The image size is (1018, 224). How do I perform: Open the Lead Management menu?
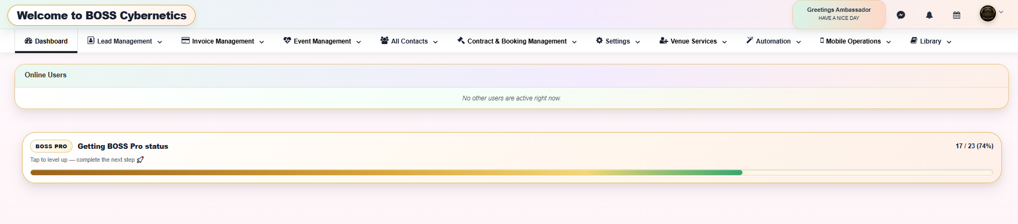(x=125, y=41)
